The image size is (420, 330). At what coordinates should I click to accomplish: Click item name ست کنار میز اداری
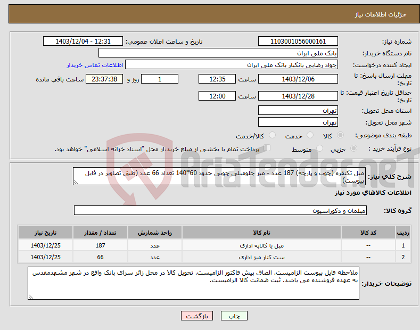coord(261,257)
